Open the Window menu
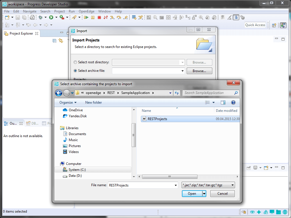This screenshot has height=218, width=291. click(x=105, y=11)
